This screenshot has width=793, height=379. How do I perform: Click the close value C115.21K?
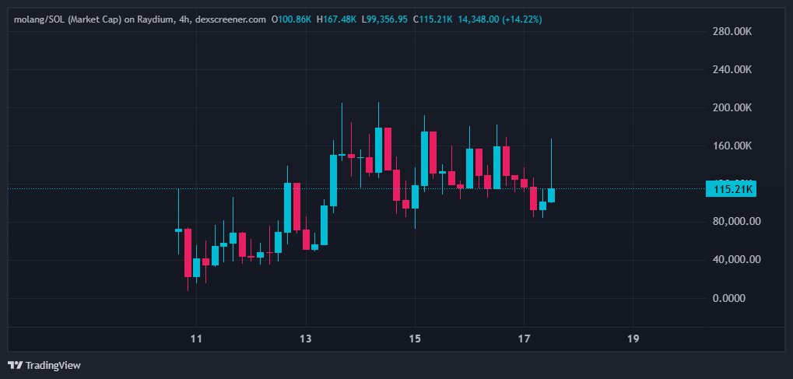click(433, 19)
